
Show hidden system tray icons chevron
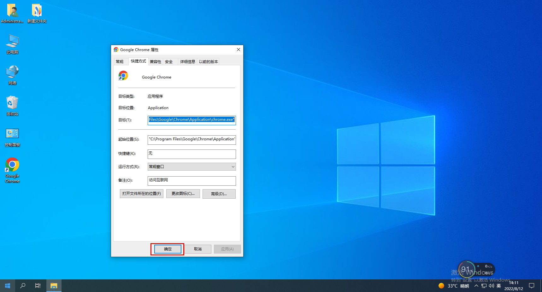click(476, 286)
